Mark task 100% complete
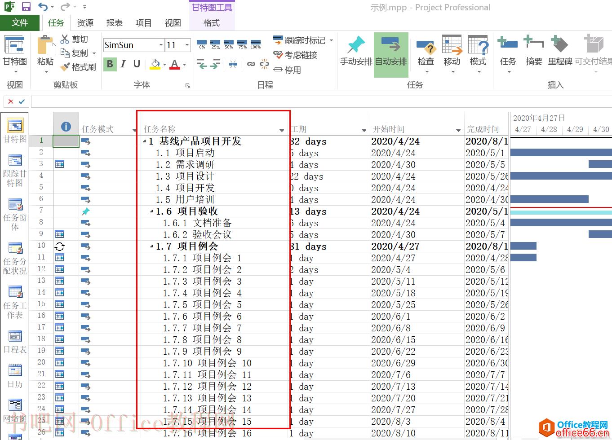Image resolution: width=612 pixels, height=440 pixels. (256, 44)
